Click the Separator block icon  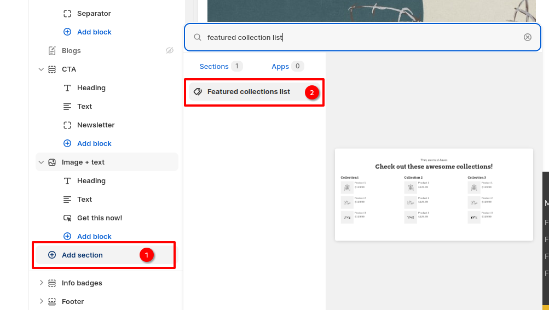(67, 14)
